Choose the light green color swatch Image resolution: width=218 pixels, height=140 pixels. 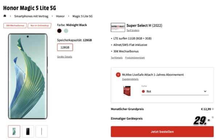66,31
